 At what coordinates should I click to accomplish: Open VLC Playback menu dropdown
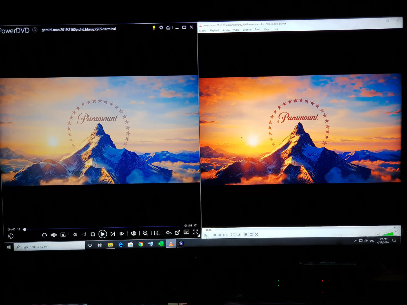(215, 30)
